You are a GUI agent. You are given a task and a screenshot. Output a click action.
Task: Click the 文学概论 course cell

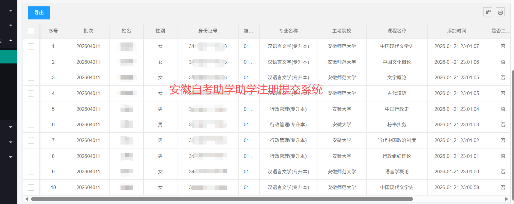point(397,78)
